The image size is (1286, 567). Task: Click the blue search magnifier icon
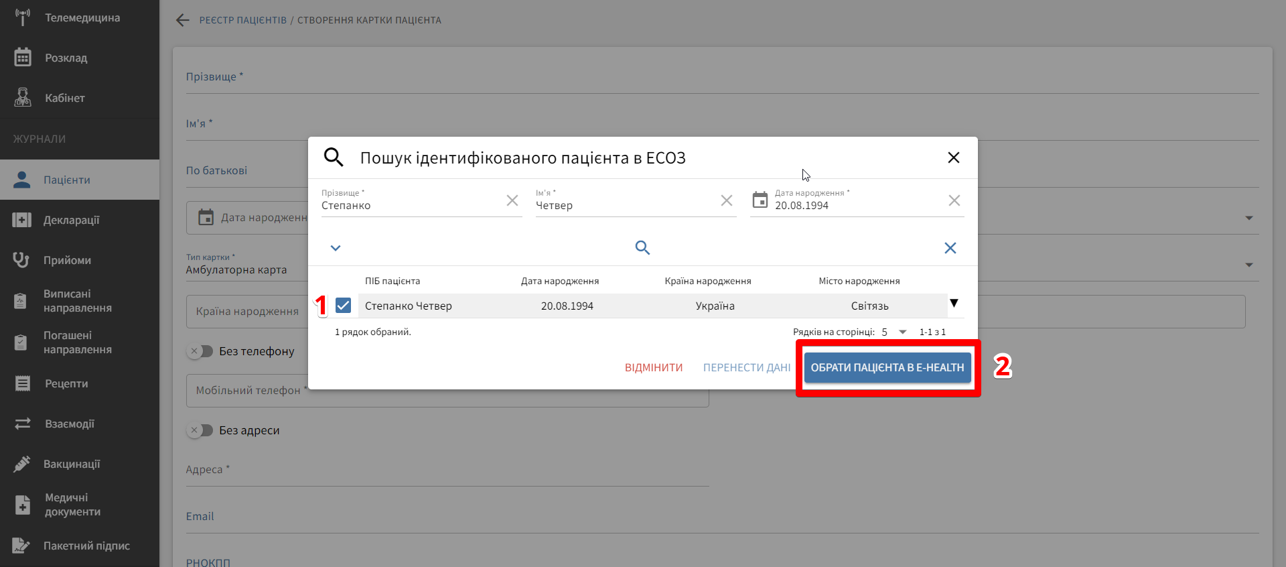(642, 248)
